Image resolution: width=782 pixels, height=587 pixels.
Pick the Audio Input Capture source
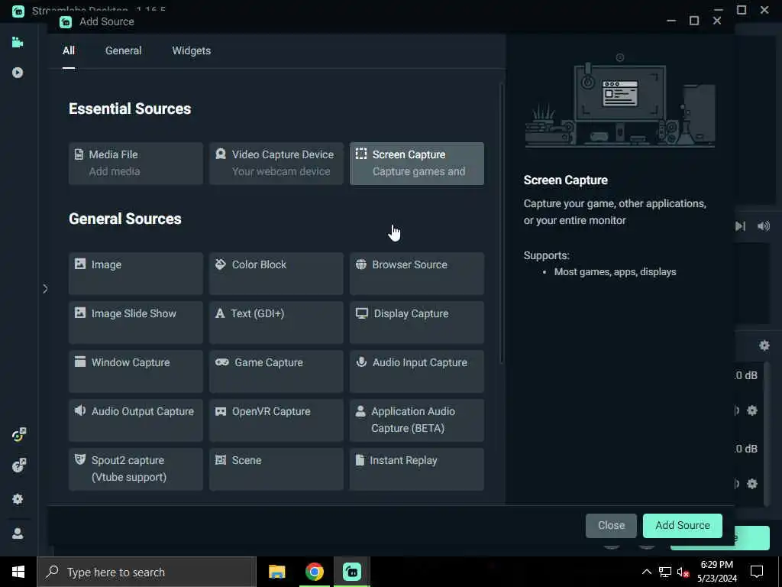(x=417, y=371)
